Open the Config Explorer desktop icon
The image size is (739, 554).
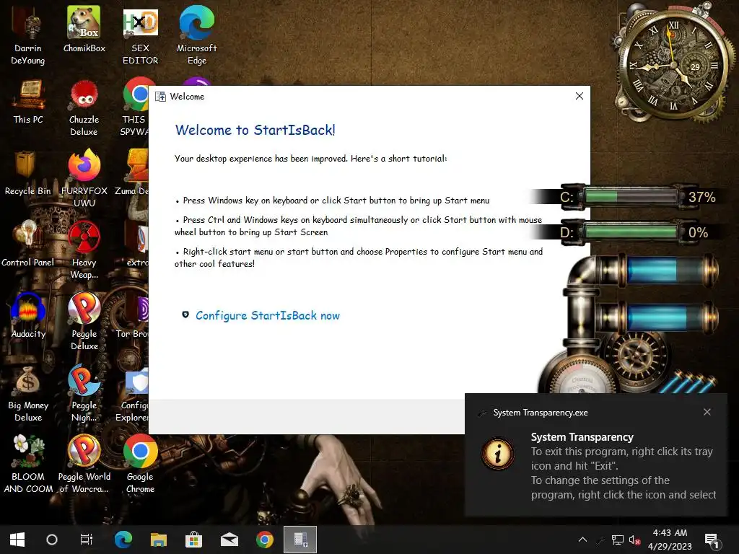tap(133, 393)
